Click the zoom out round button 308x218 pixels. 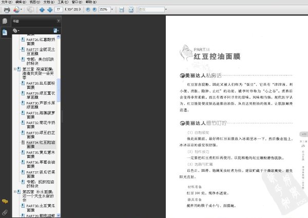[x=88, y=9]
